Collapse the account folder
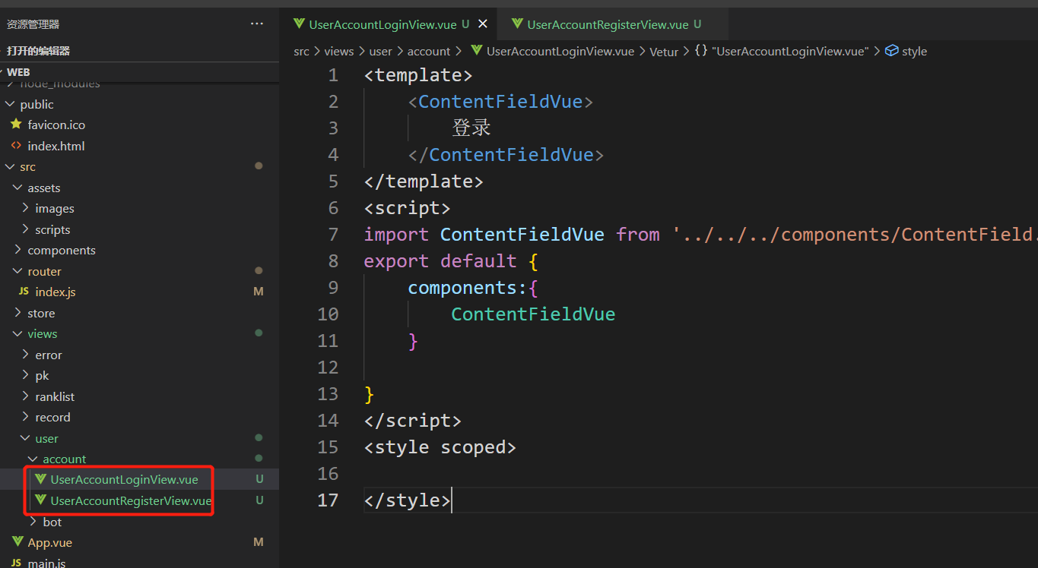 click(33, 459)
